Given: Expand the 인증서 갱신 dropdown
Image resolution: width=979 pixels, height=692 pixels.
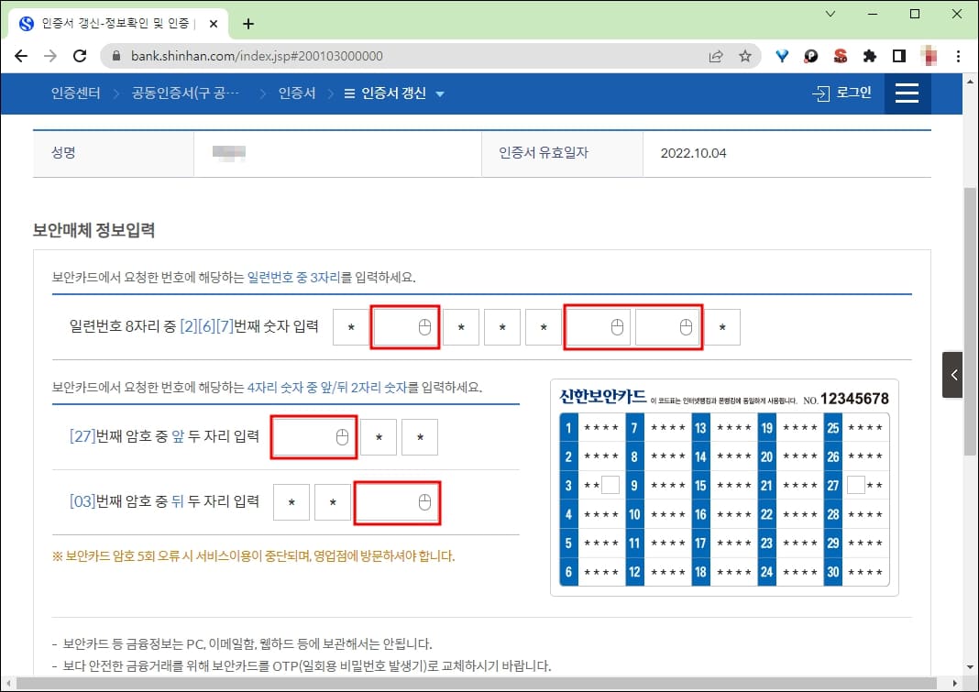Looking at the screenshot, I should [396, 93].
